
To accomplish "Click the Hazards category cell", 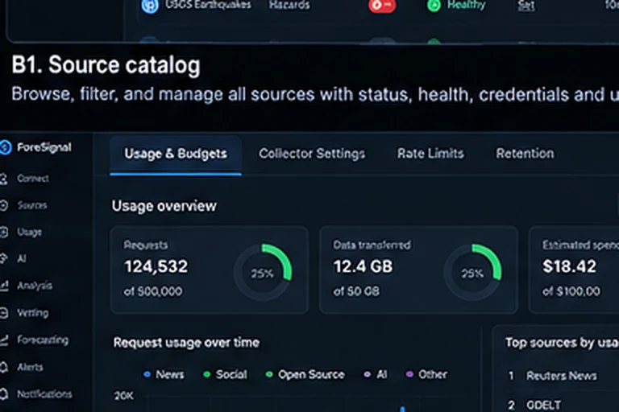I will 289,5.
